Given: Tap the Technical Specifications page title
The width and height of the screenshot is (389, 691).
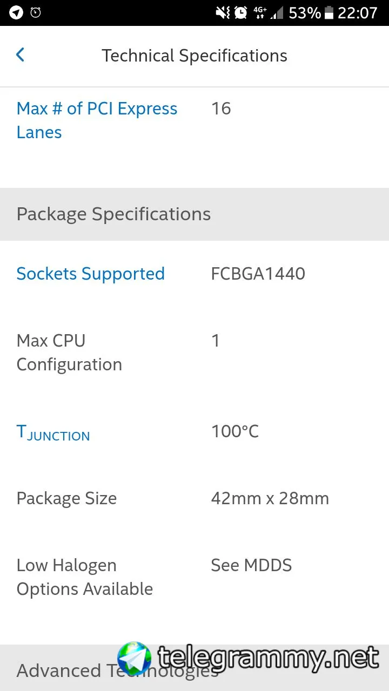Looking at the screenshot, I should (x=194, y=56).
